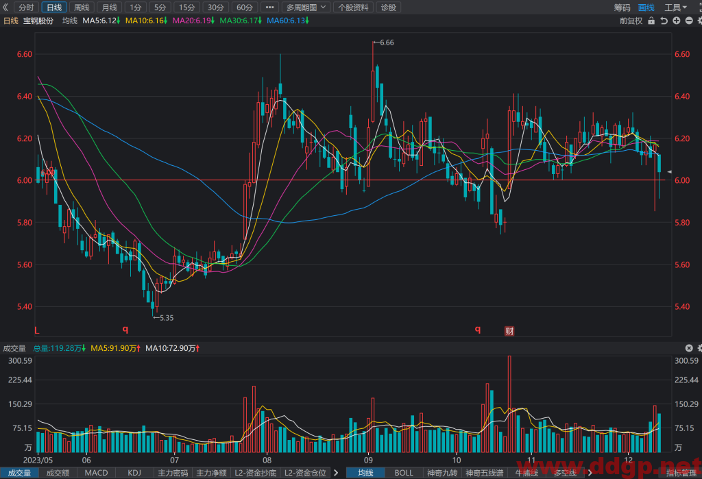Zoom out the chart with minus icon
The height and width of the screenshot is (479, 702).
689,21
